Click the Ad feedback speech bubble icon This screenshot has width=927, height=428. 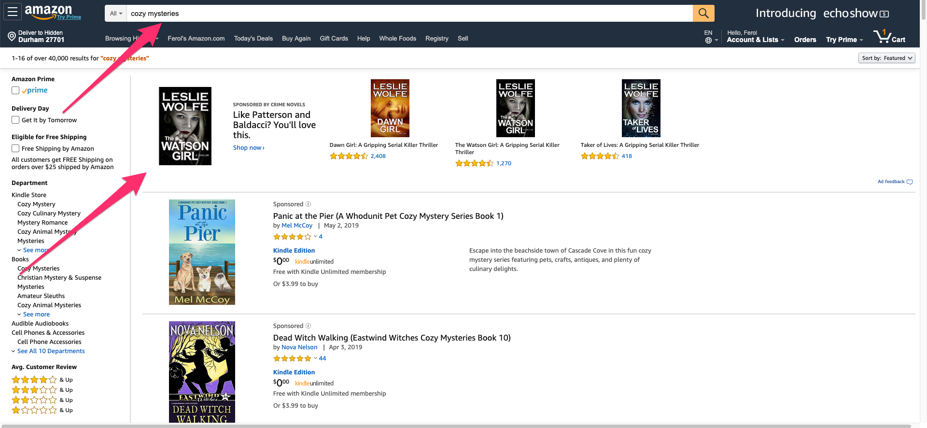[910, 182]
